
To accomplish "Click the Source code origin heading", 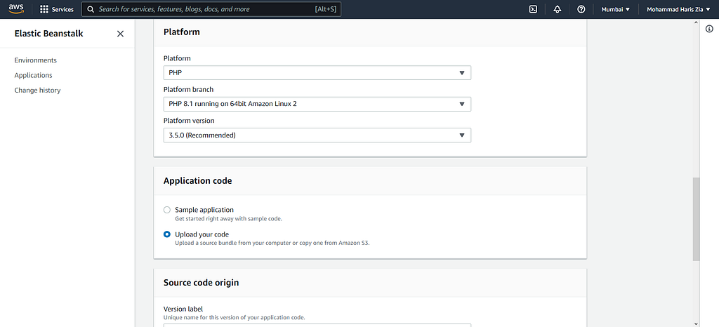I will 201,283.
